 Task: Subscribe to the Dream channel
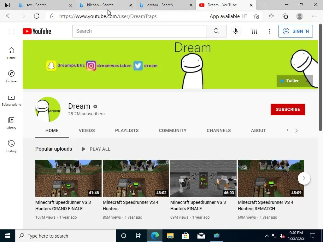[288, 109]
